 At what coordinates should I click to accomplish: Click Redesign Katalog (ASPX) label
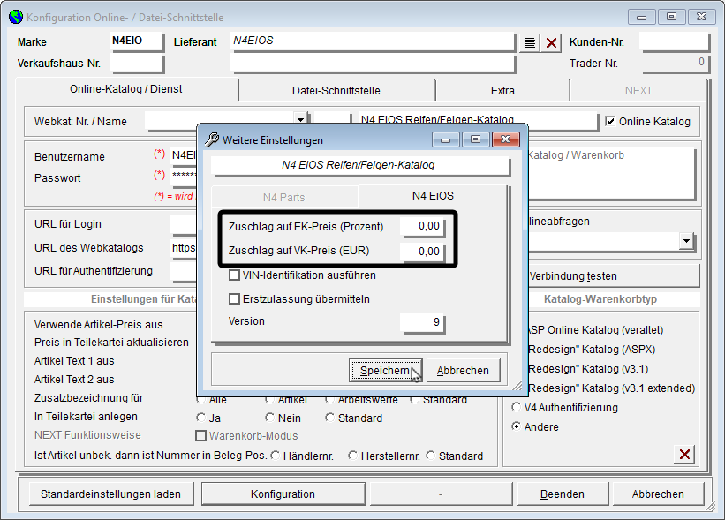pyautogui.click(x=592, y=350)
